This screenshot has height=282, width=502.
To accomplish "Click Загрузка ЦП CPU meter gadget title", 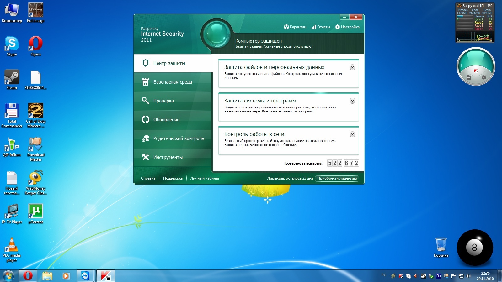I will [473, 6].
